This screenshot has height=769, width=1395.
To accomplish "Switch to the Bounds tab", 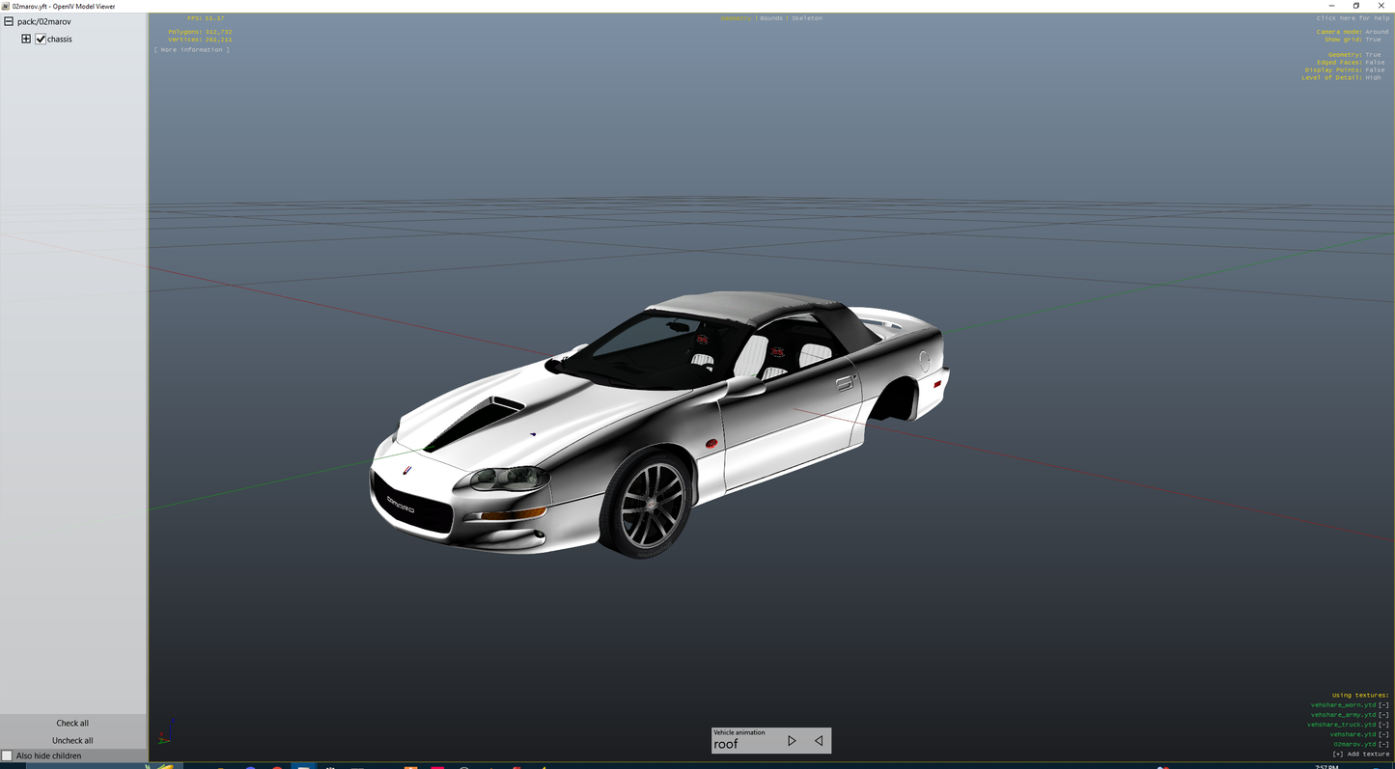I will click(770, 17).
